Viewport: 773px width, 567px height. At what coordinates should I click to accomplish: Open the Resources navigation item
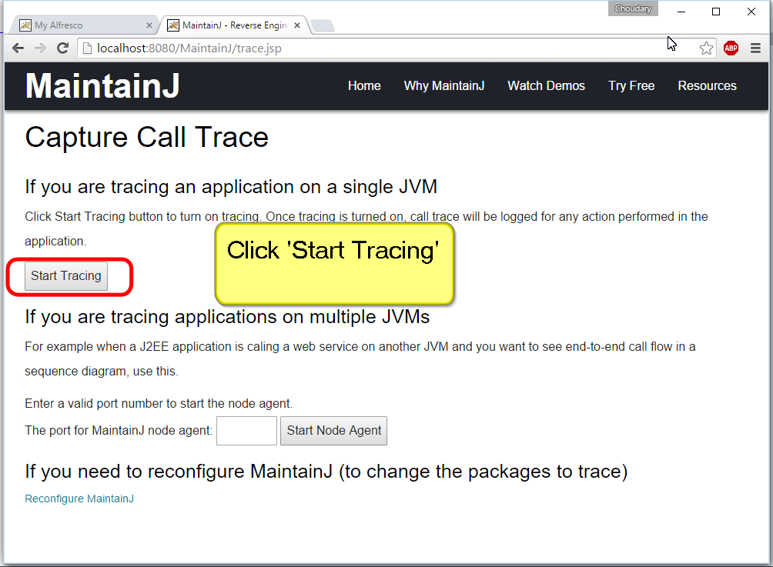(x=707, y=86)
